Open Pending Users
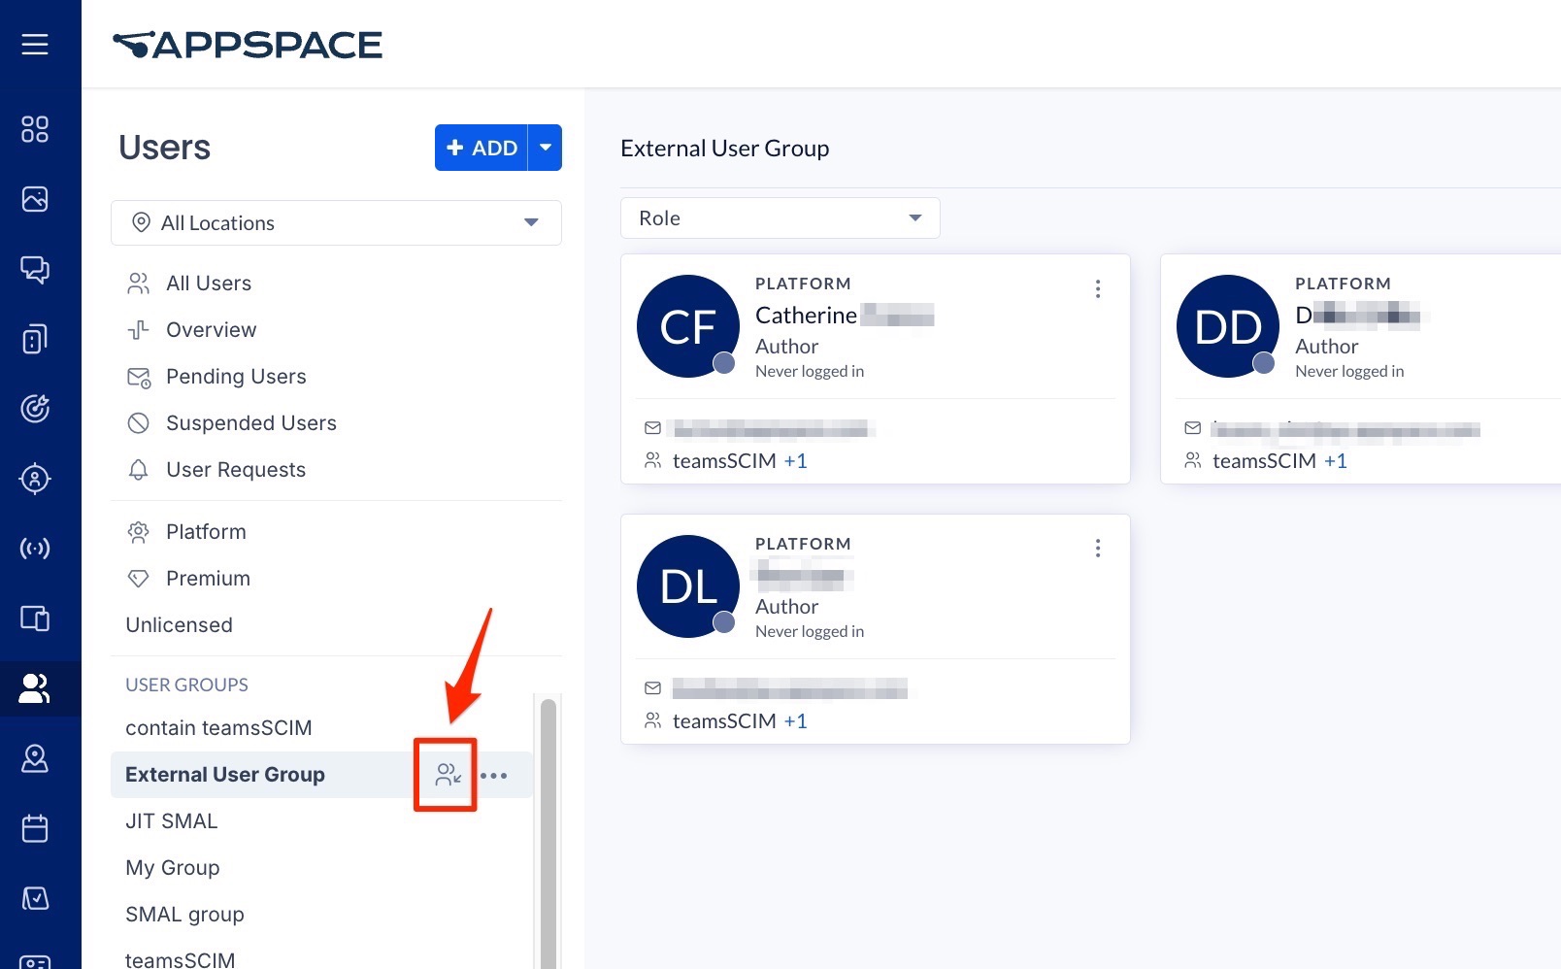 [x=236, y=377]
